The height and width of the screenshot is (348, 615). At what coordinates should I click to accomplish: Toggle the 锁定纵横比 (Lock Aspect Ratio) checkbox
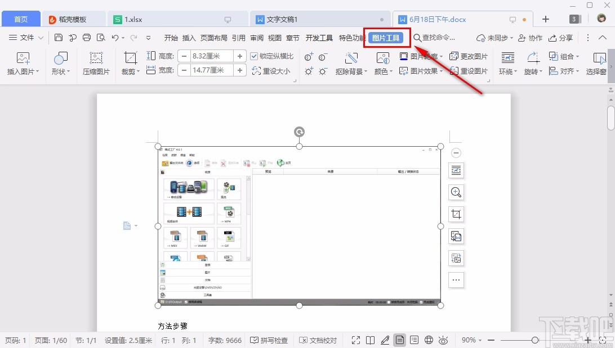254,56
